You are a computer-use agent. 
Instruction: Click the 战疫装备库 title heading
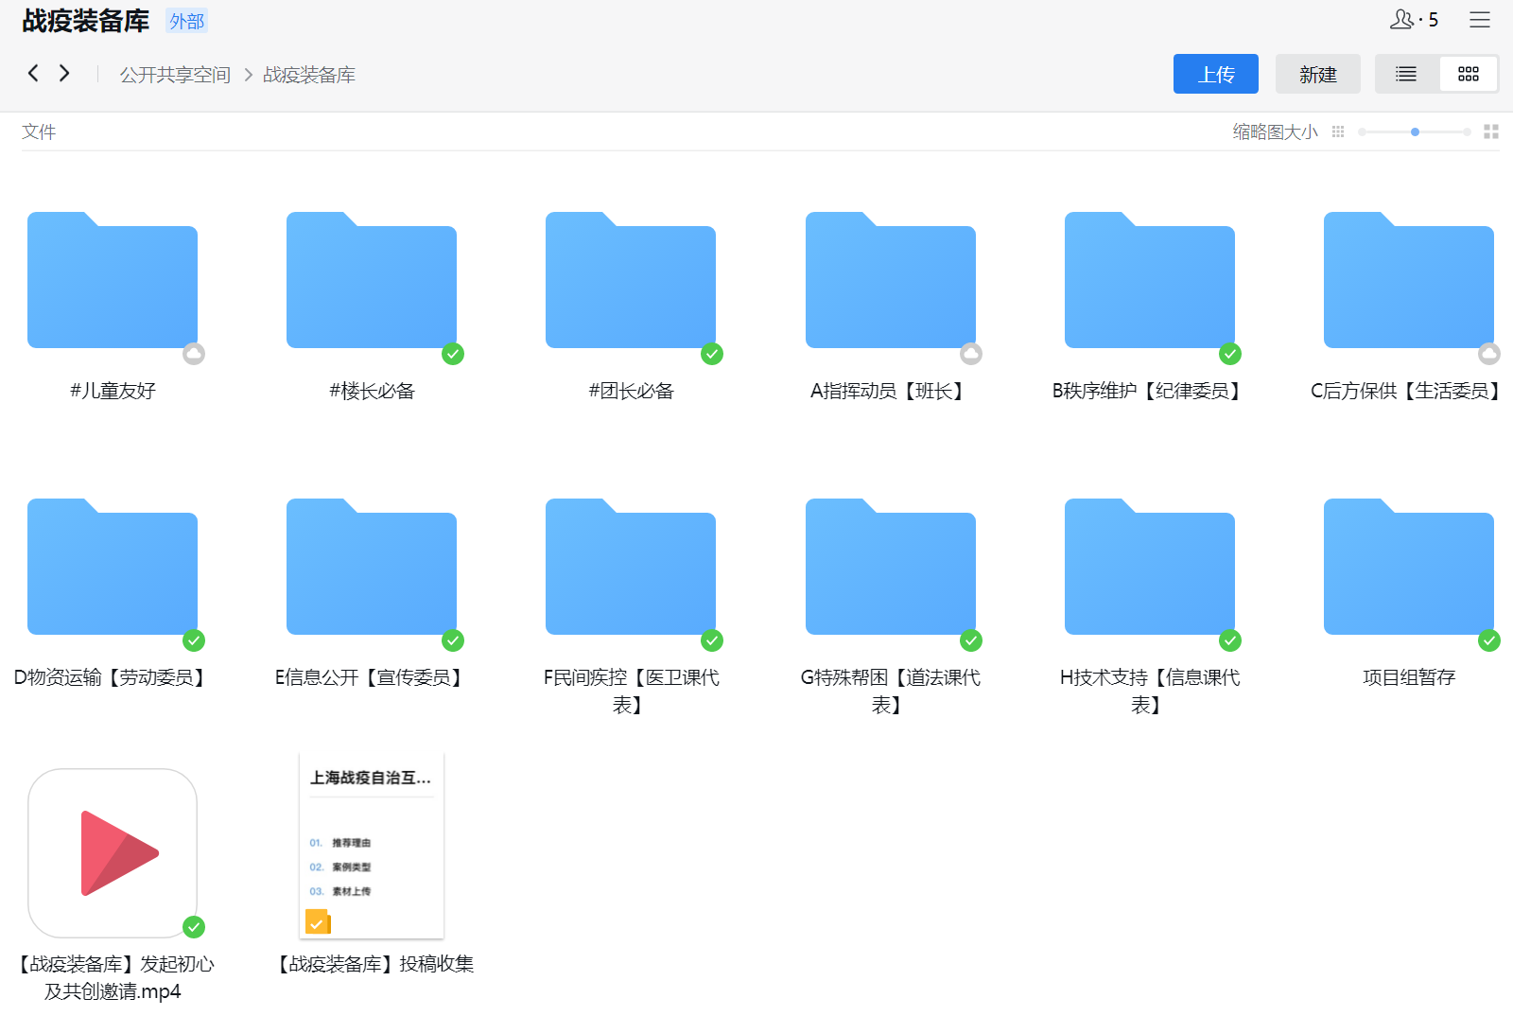click(x=86, y=21)
